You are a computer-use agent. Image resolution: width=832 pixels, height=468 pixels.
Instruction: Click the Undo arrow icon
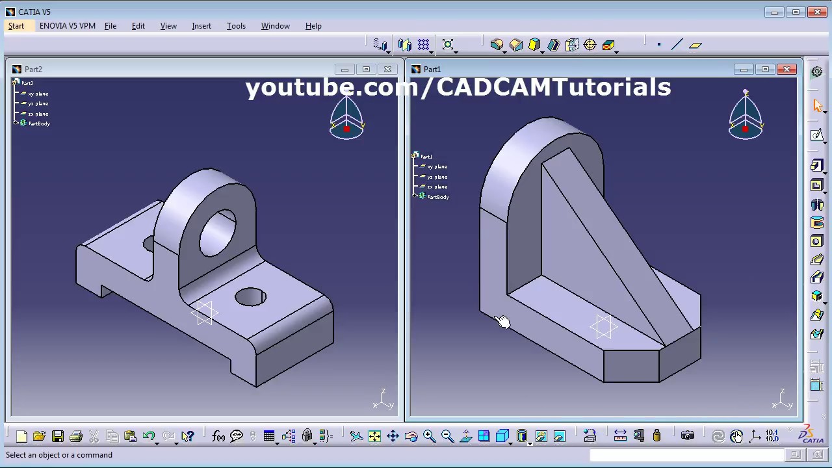pyautogui.click(x=148, y=436)
